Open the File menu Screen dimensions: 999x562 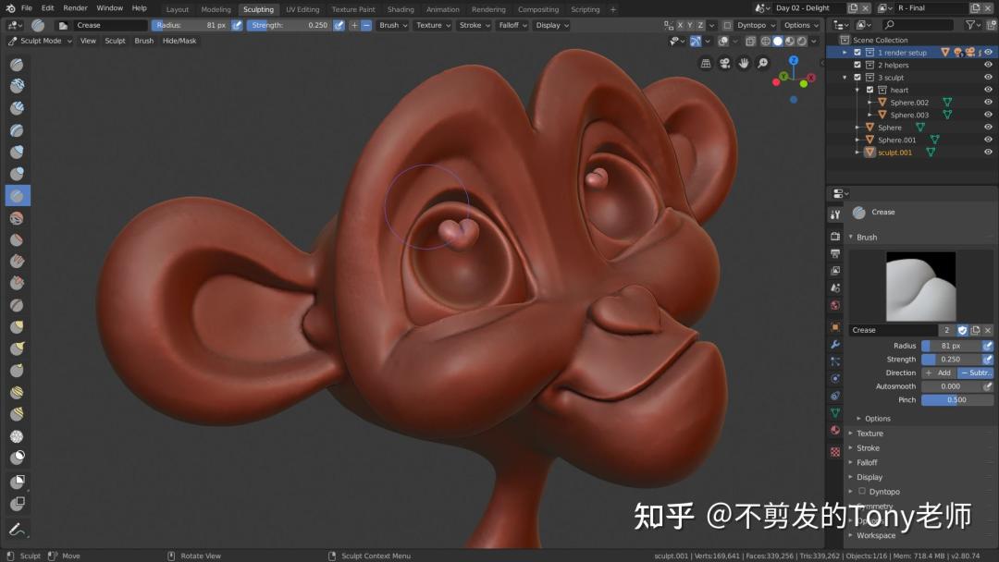[x=26, y=8]
